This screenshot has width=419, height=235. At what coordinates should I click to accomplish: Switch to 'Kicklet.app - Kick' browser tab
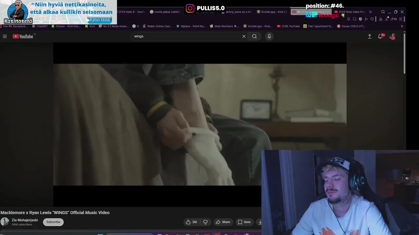point(272,12)
